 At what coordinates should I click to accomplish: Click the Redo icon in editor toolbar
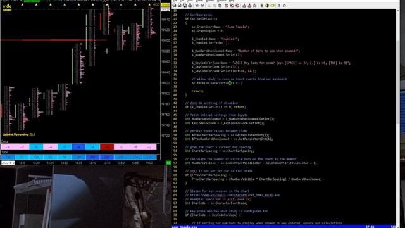coord(202,6)
